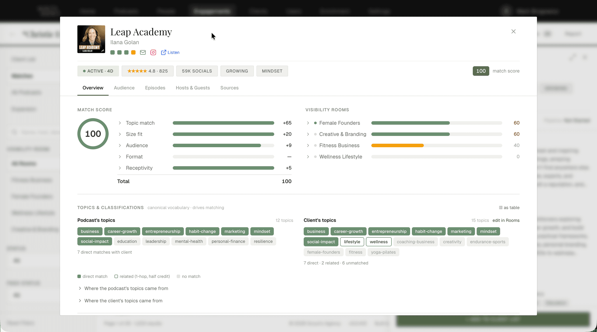Select the "entrepreneurship" tag in Client's topics
The width and height of the screenshot is (597, 332).
click(x=389, y=231)
